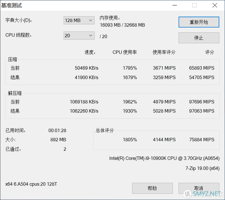225x200 pixels.
Task: Select compression result speed 41900 KB/s
Action: pos(86,77)
